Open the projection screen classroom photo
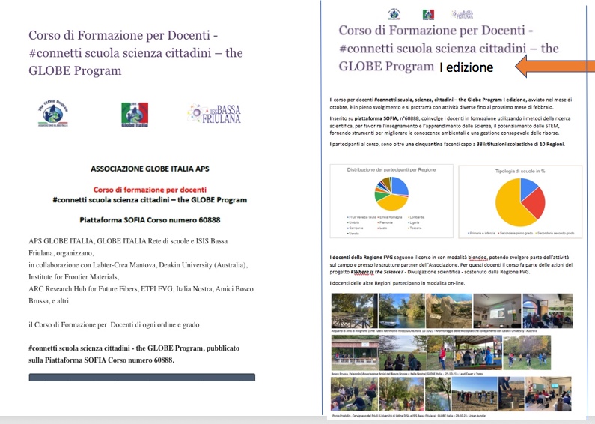This screenshot has width=595, height=424. pyautogui.click(x=497, y=311)
